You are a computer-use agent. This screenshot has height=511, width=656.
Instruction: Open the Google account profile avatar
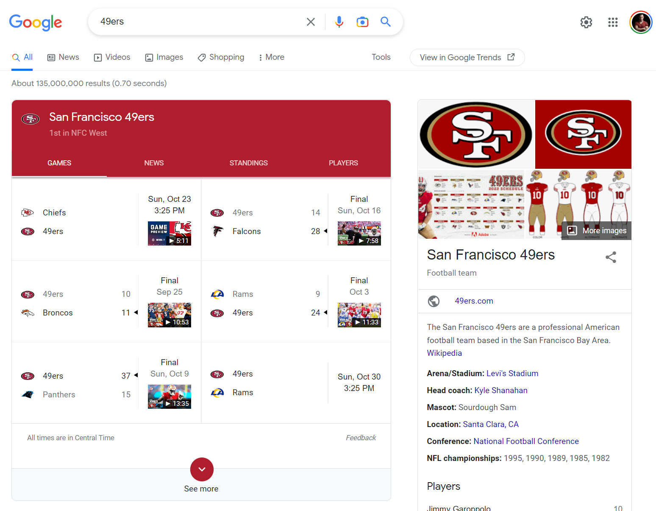(641, 22)
